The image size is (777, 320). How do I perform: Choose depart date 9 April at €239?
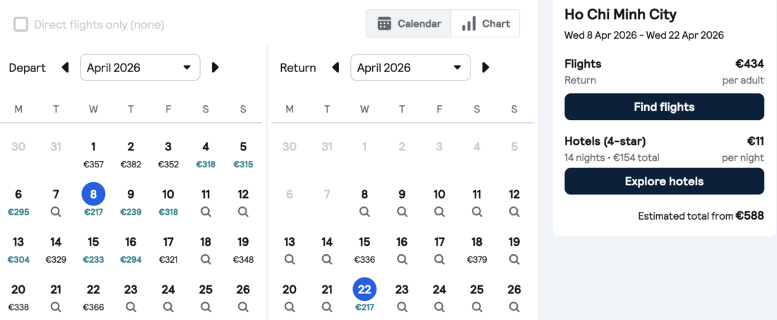(131, 201)
